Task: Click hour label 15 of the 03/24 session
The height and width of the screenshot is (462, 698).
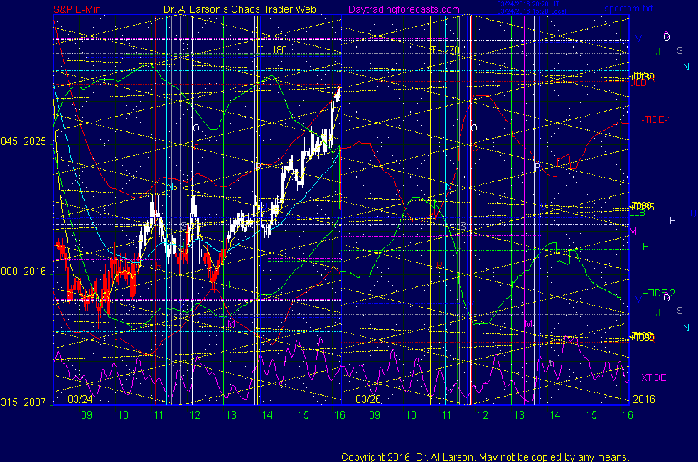Action: (304, 415)
